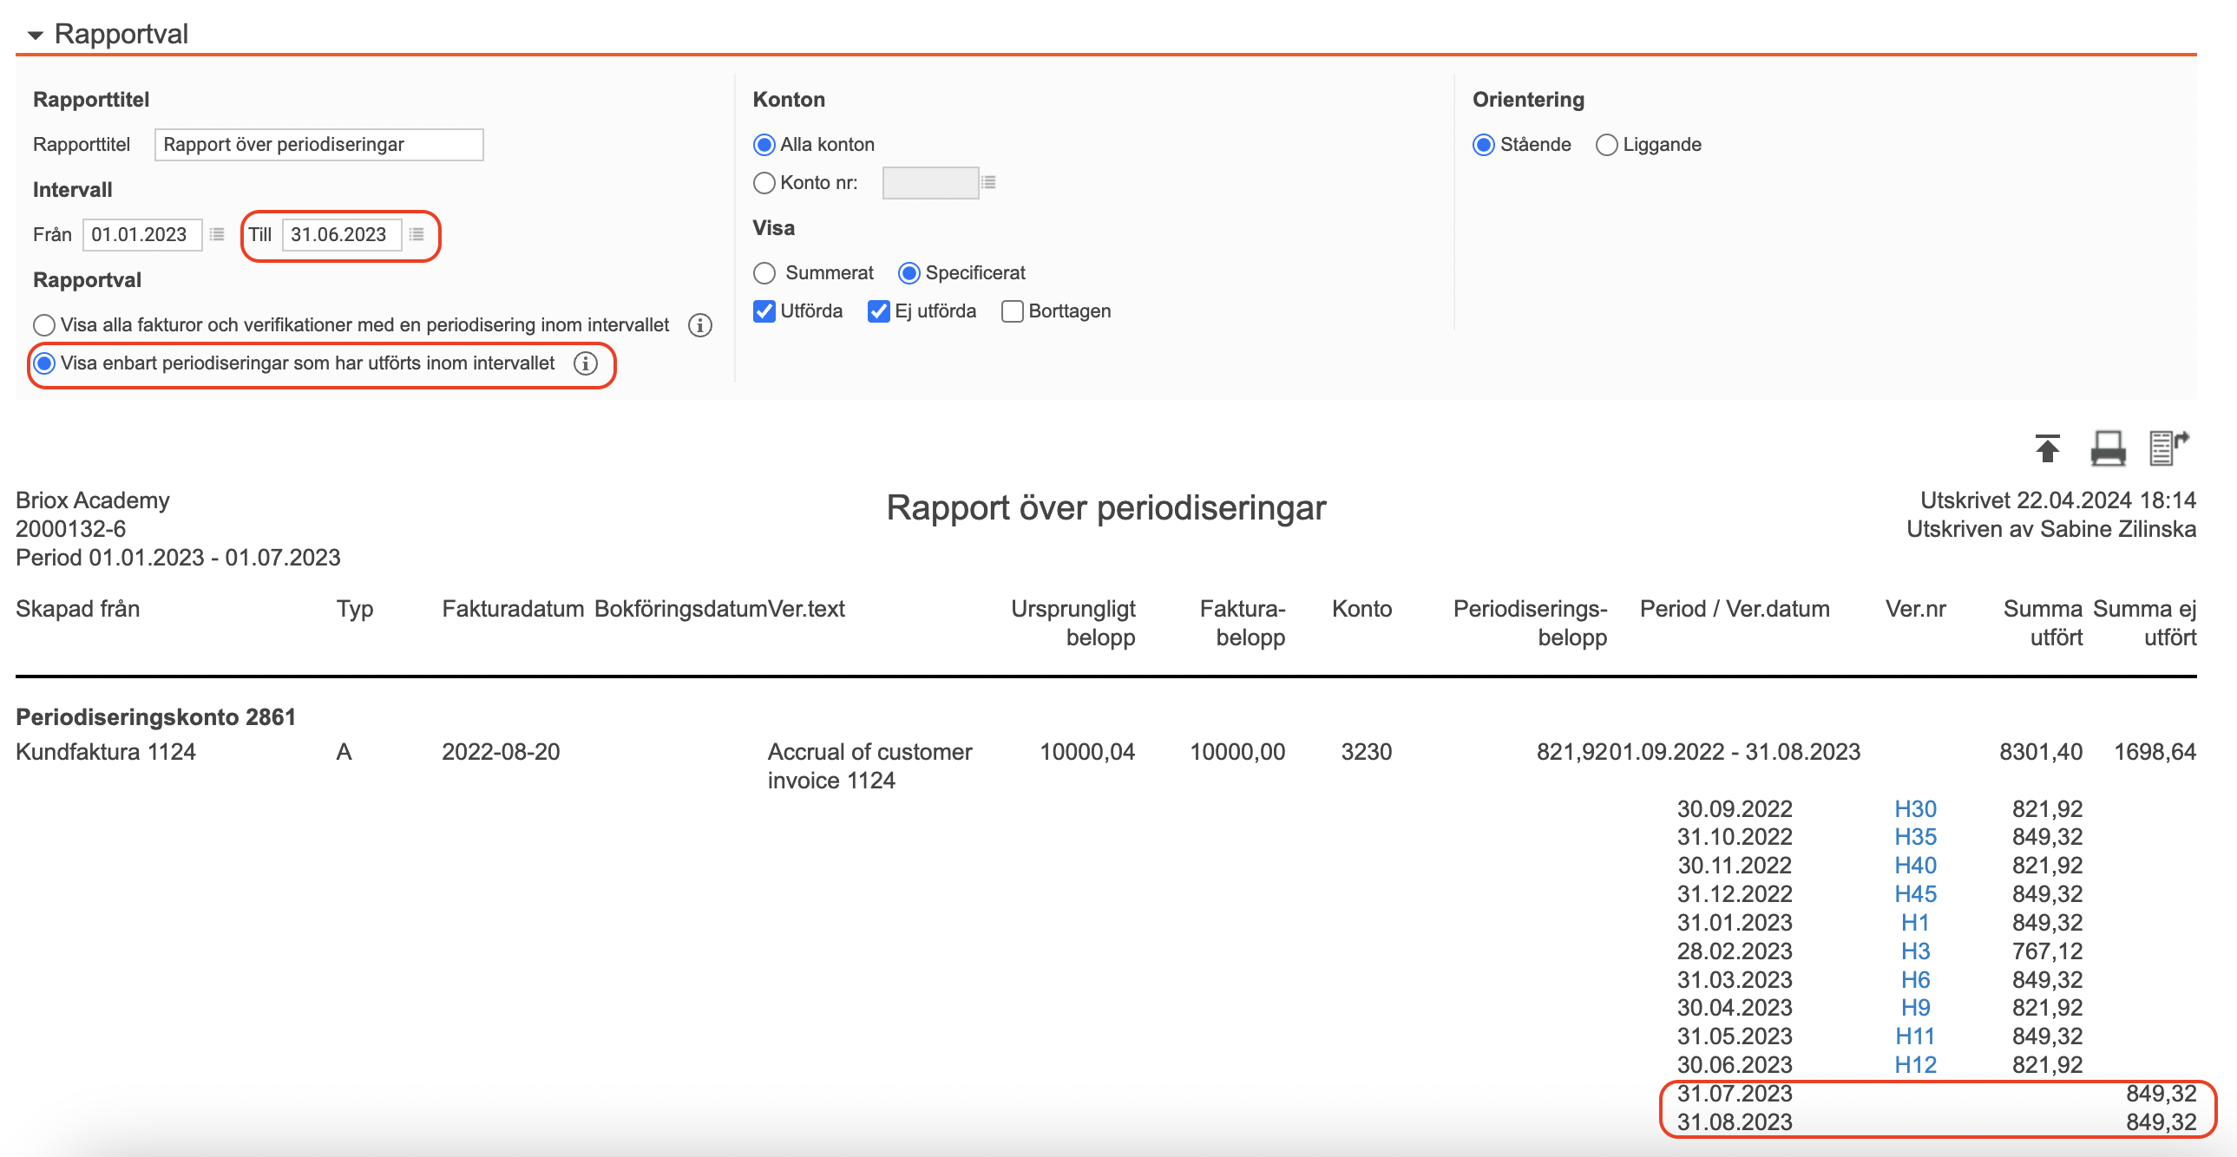Image resolution: width=2237 pixels, height=1157 pixels.
Task: Open verification H30
Action: coord(1916,808)
